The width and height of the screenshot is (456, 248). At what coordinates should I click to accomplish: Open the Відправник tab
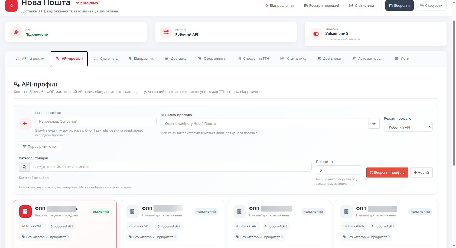point(141,59)
